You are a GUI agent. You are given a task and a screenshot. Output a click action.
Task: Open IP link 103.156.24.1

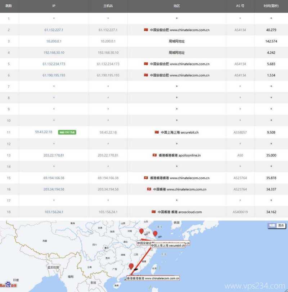[54, 212]
